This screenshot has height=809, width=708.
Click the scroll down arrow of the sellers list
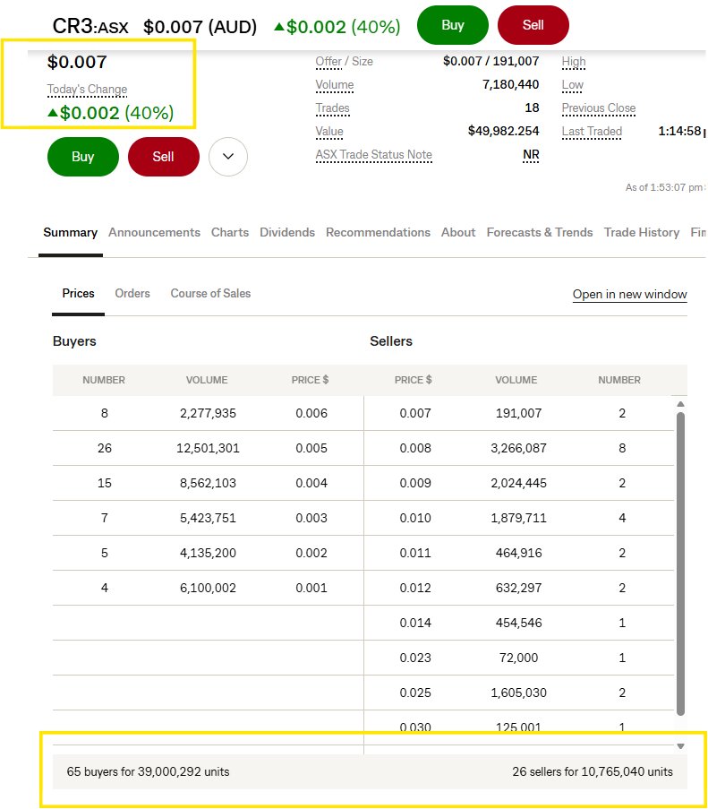click(x=680, y=746)
